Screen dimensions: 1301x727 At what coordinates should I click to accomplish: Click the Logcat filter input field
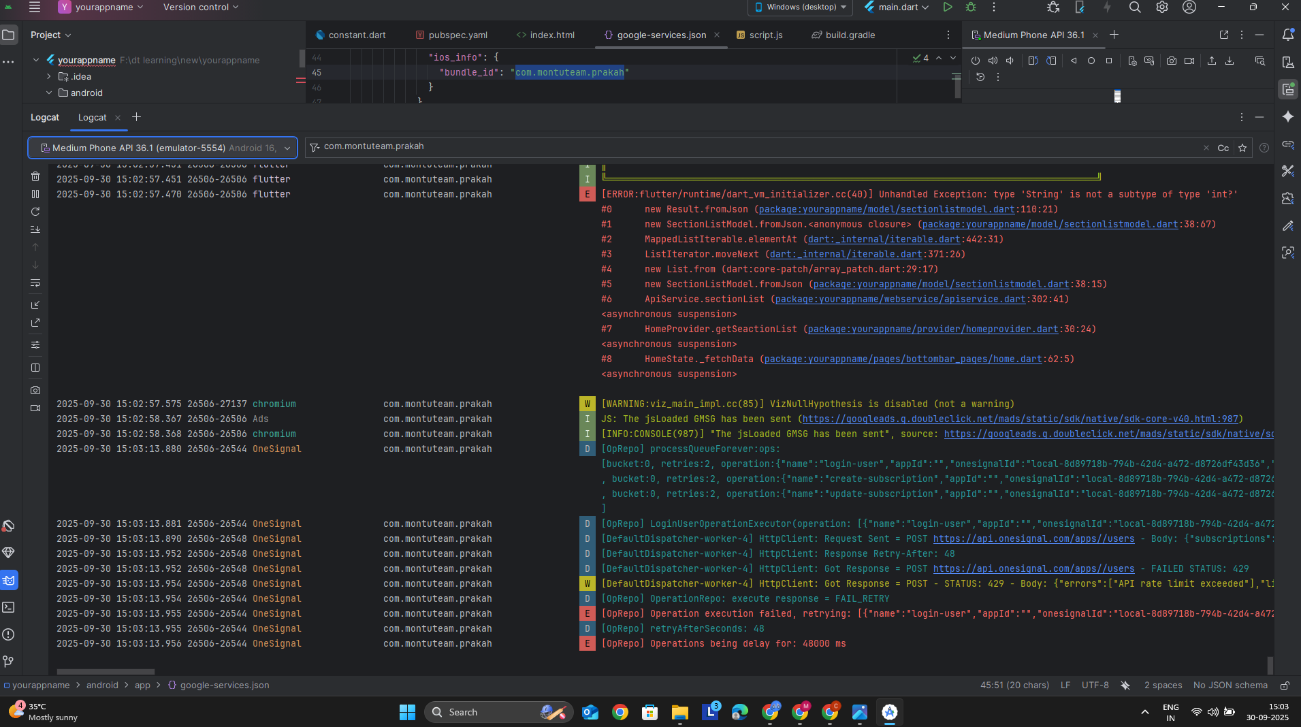coord(749,147)
